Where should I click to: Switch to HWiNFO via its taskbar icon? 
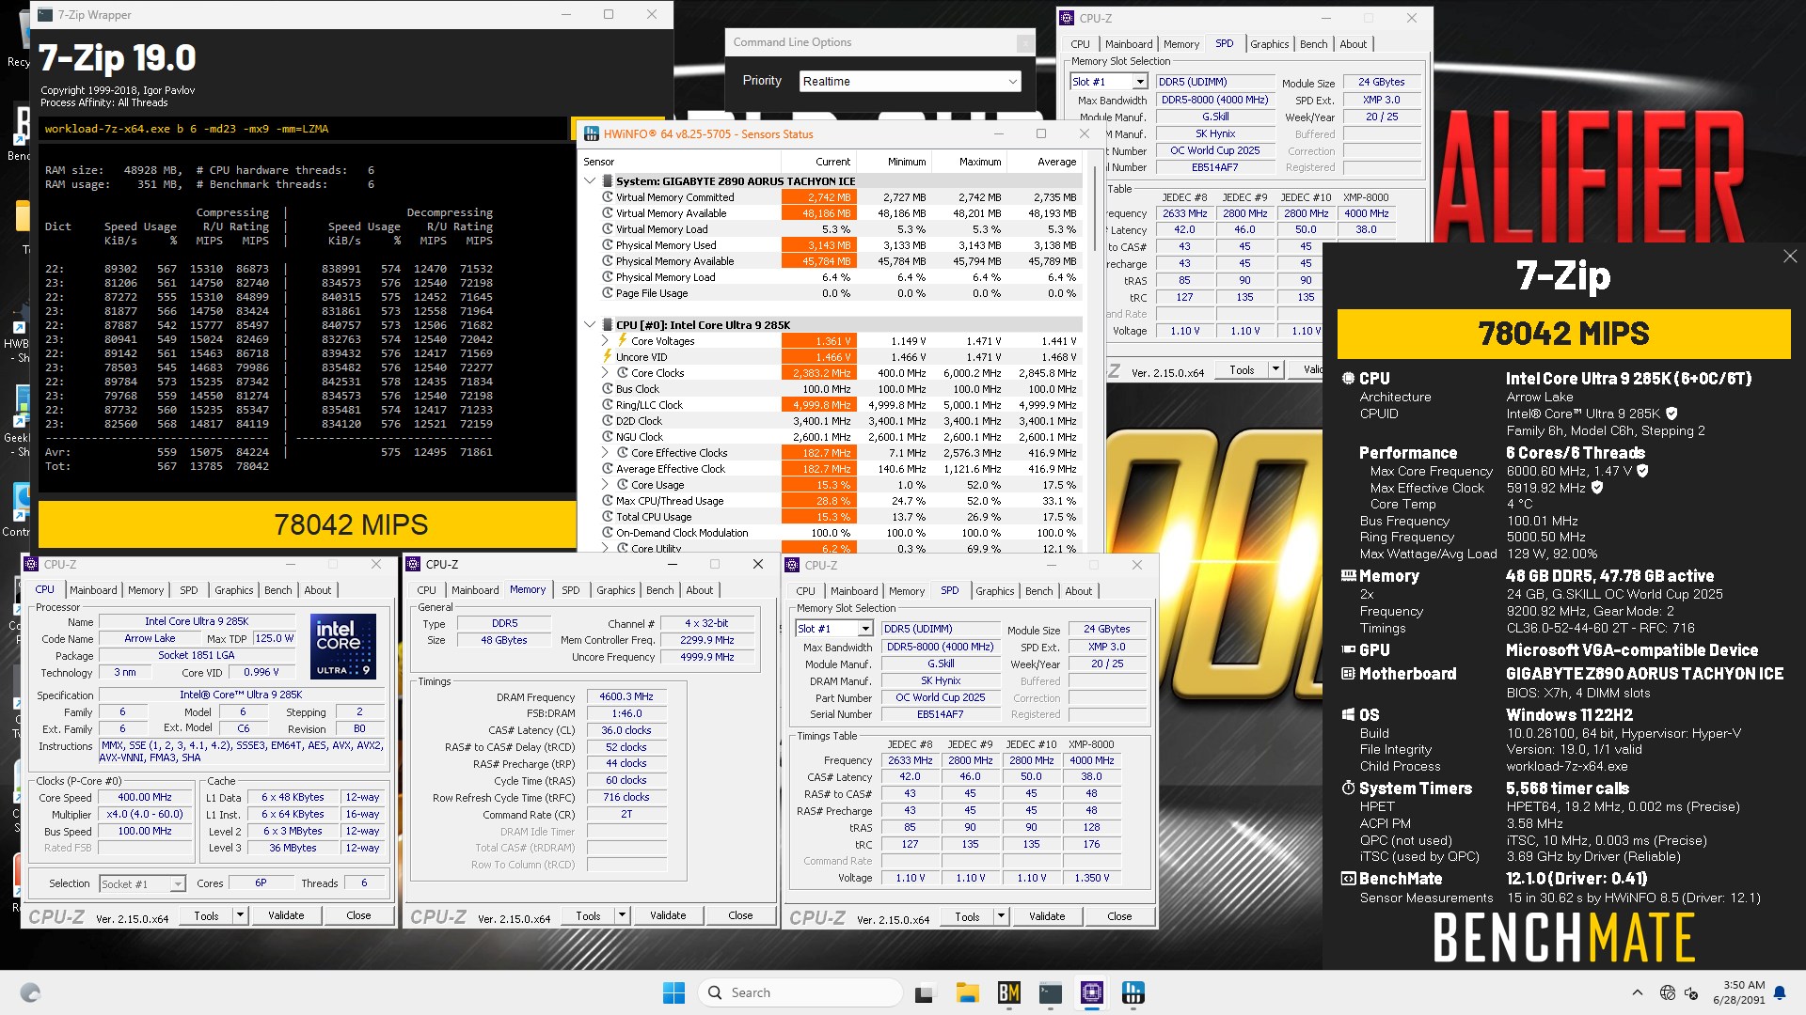click(x=1133, y=992)
